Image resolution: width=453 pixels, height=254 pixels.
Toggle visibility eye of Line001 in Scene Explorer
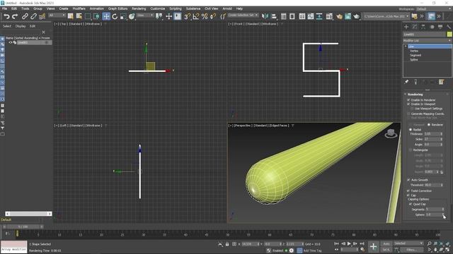click(11, 42)
